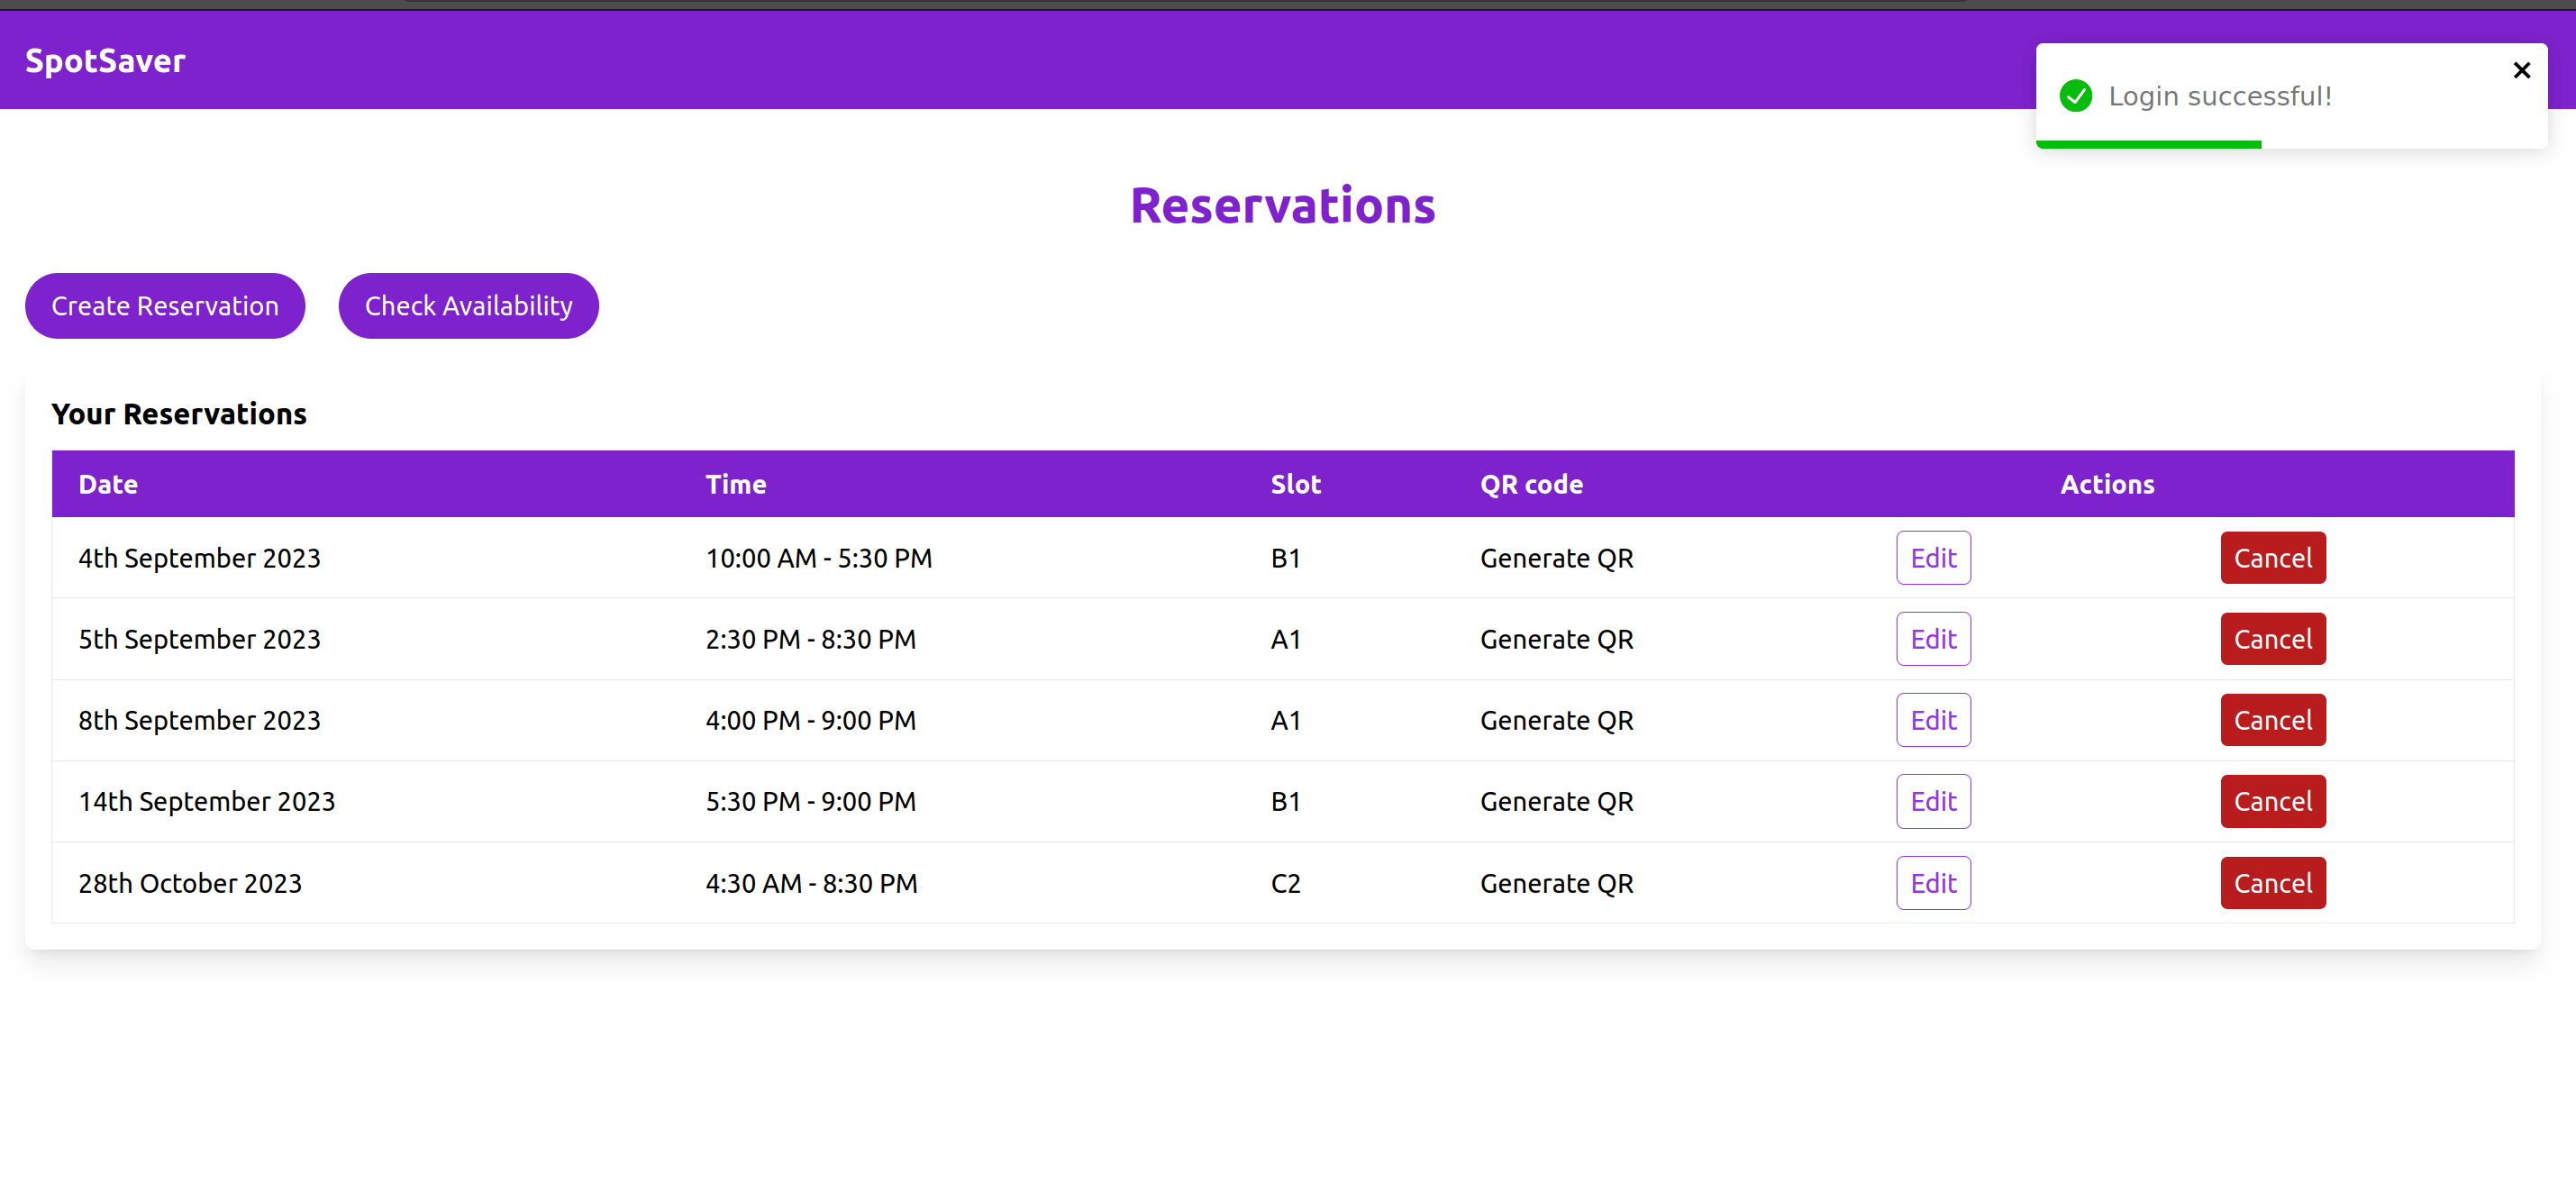Edit the 28th October 2023 reservation
The width and height of the screenshot is (2576, 1201).
tap(1932, 883)
